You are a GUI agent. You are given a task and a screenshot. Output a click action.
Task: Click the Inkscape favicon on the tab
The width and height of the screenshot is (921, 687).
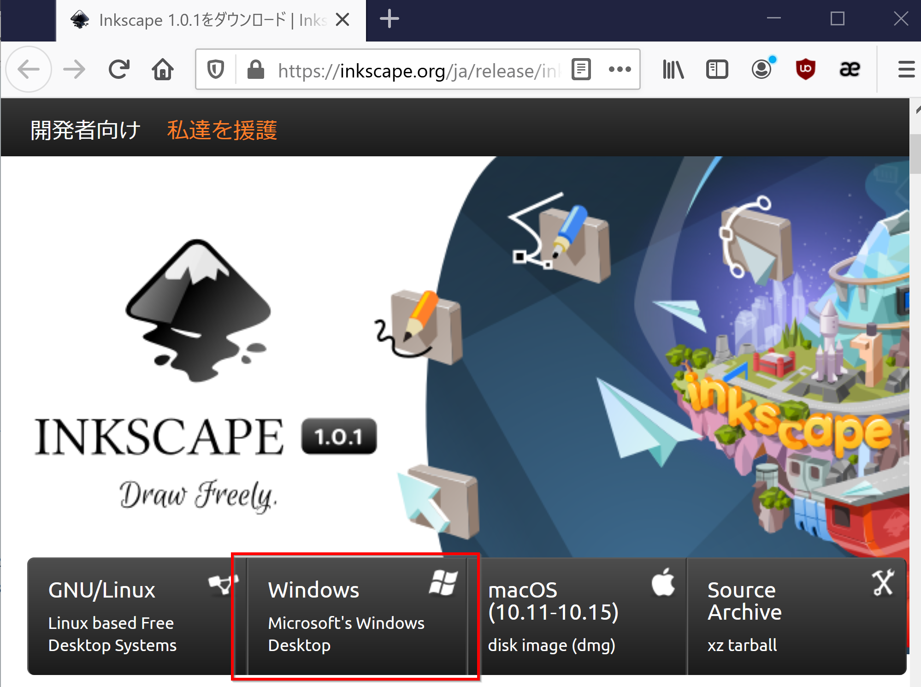coord(80,20)
